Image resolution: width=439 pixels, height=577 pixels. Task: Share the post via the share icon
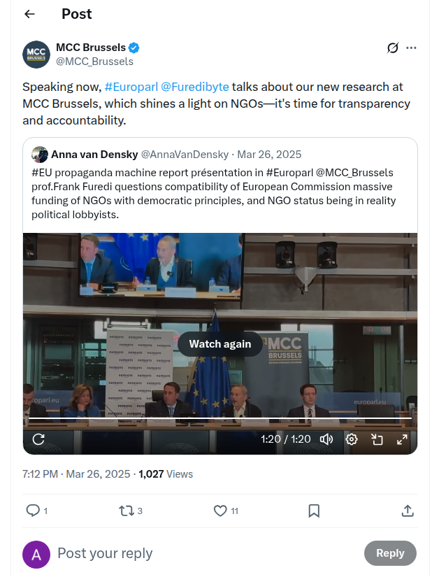(408, 511)
